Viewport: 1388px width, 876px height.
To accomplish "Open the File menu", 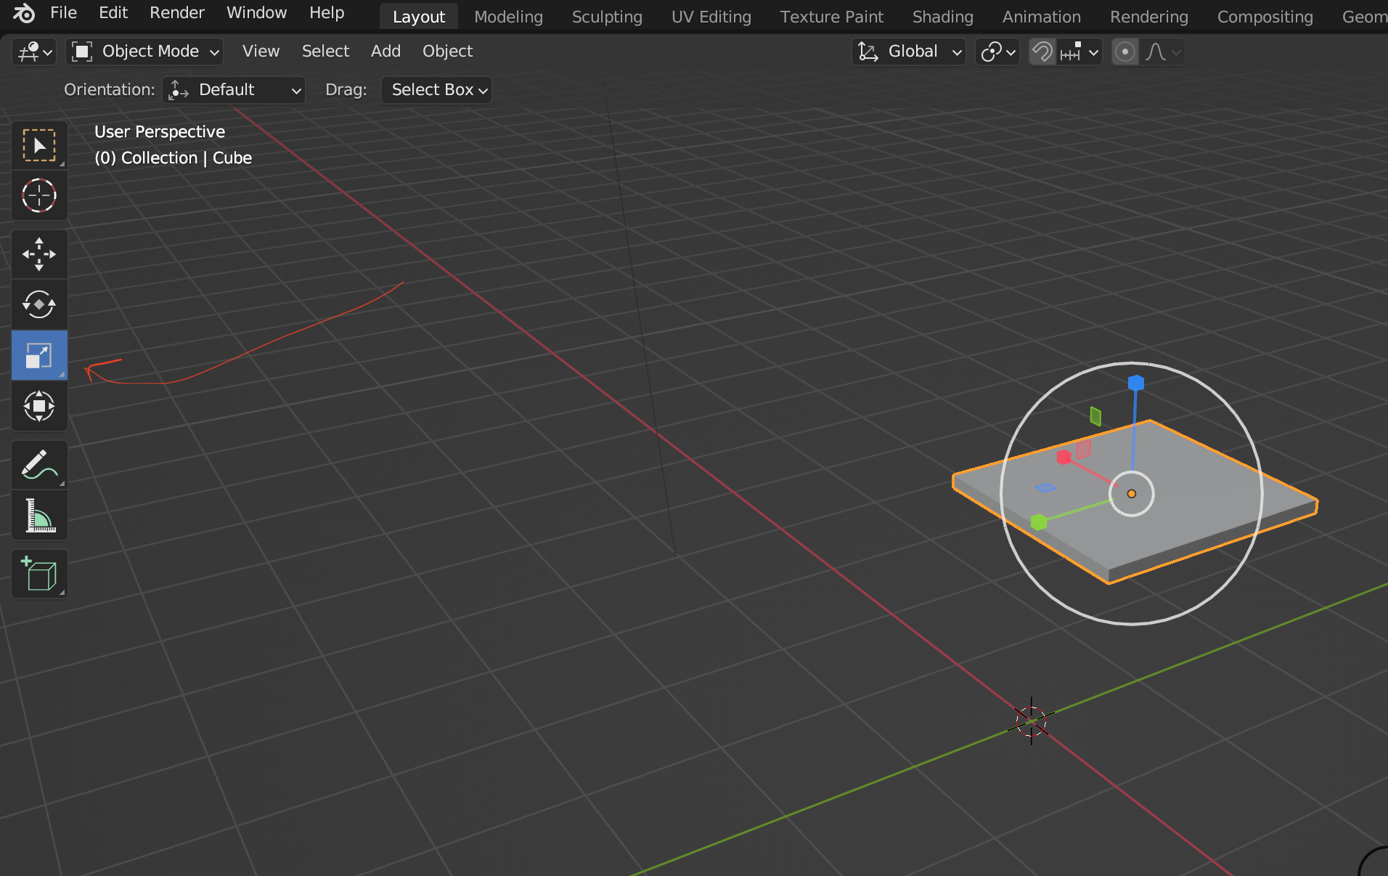I will (63, 13).
